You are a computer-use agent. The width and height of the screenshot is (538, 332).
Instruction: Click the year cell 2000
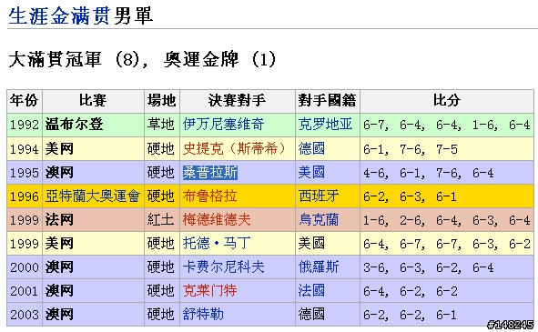[x=24, y=267]
